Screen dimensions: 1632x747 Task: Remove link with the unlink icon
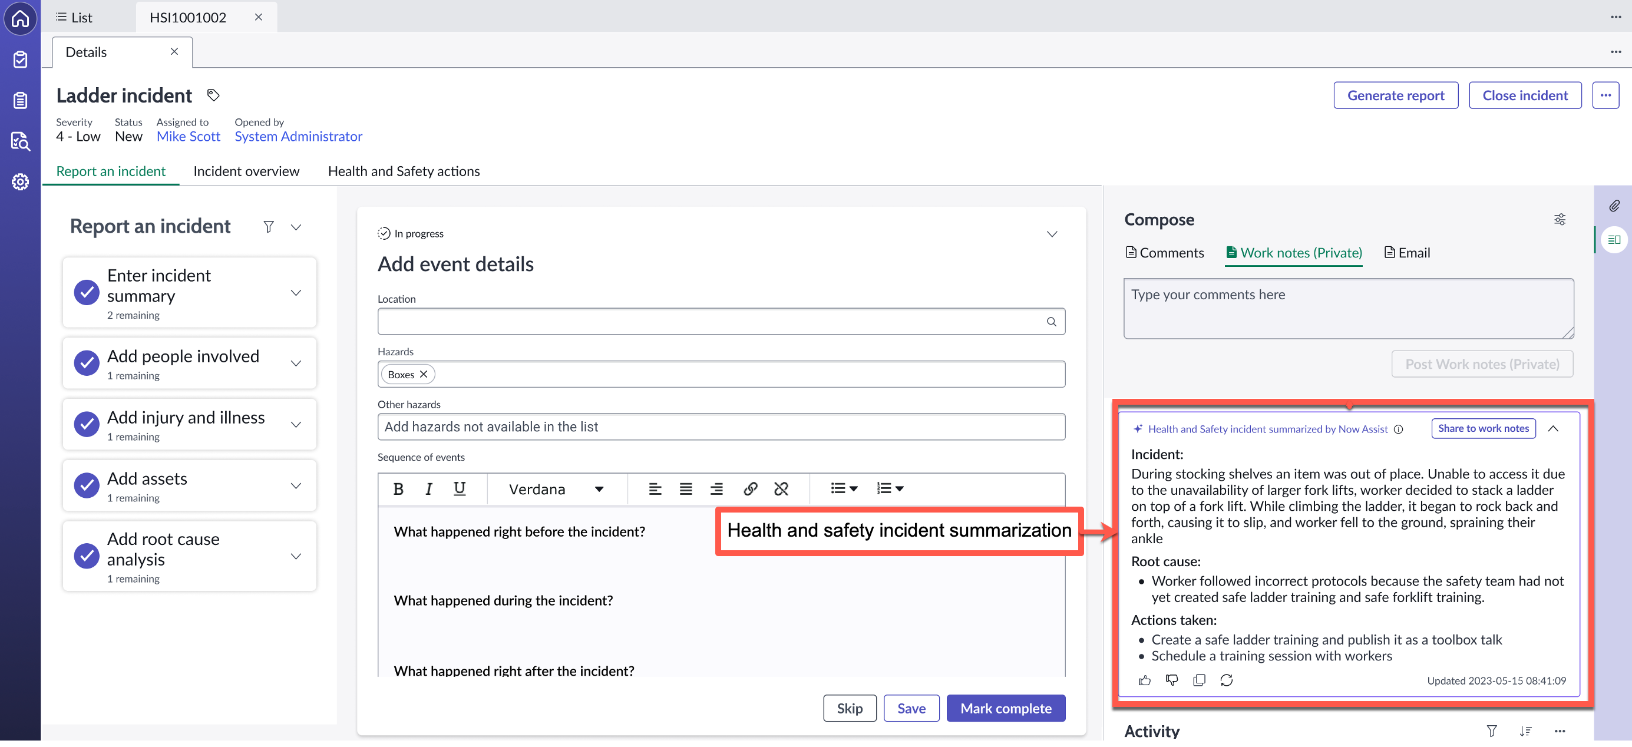(x=781, y=488)
